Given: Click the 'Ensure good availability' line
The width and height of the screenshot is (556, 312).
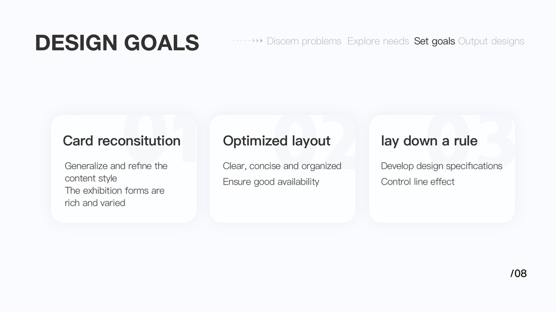Looking at the screenshot, I should tap(270, 181).
